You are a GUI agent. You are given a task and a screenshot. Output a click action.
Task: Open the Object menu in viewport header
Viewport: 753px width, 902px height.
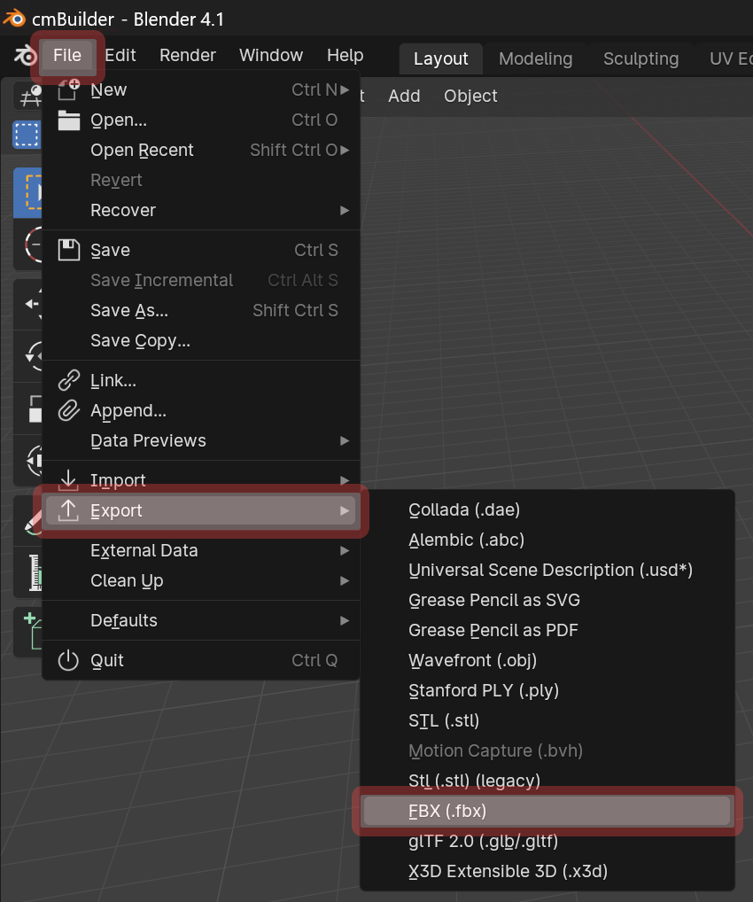click(470, 96)
